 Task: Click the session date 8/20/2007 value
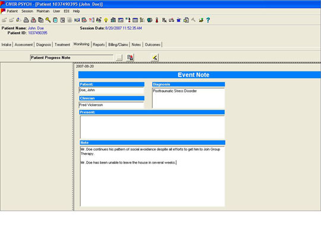click(x=124, y=28)
